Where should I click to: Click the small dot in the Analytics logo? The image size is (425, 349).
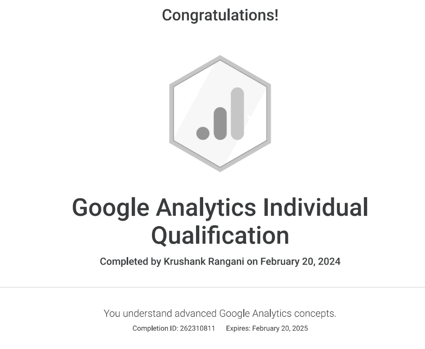(x=203, y=133)
